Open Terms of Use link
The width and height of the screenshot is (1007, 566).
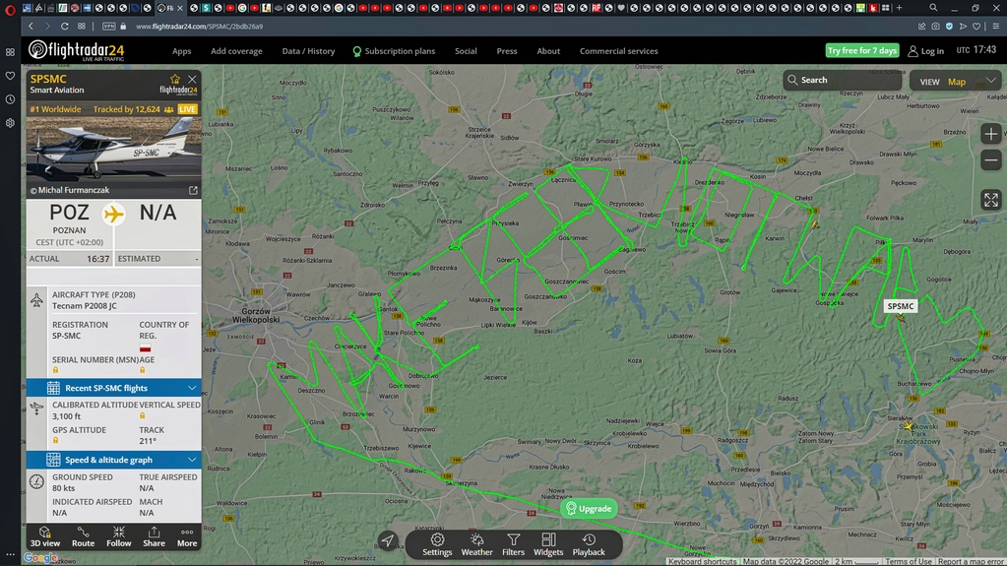pos(909,561)
